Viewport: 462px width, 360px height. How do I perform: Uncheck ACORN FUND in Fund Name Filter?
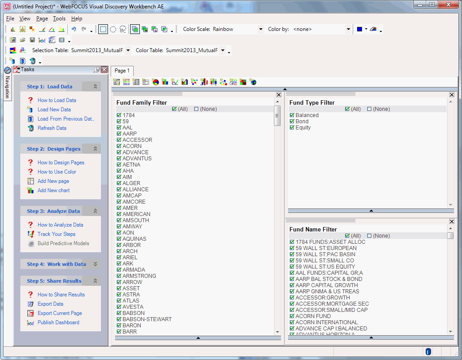tap(292, 316)
